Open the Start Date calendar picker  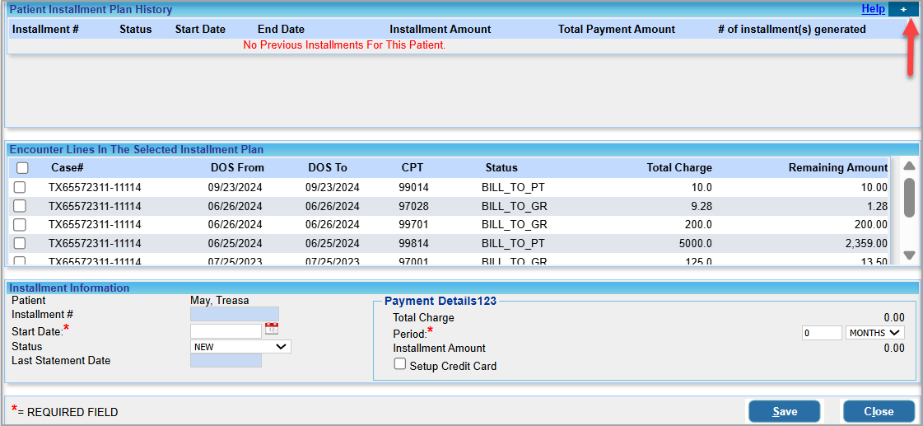point(272,330)
